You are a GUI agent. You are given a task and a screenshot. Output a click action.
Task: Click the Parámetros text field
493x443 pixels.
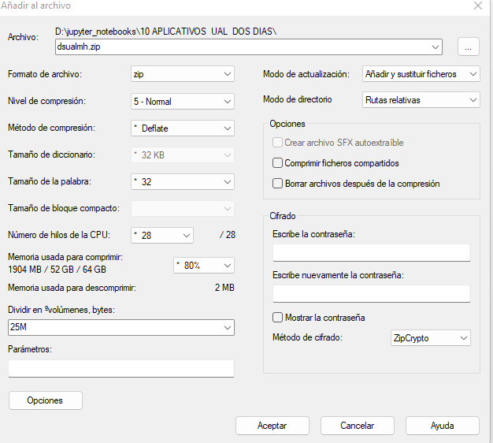click(120, 368)
